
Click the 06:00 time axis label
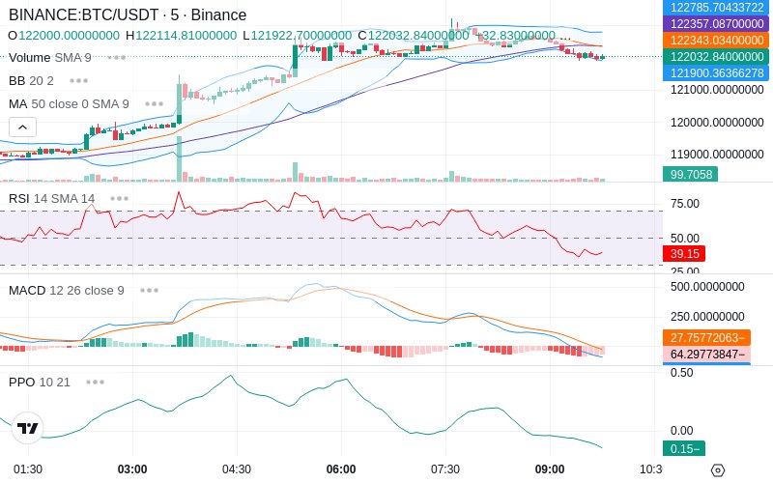(341, 469)
